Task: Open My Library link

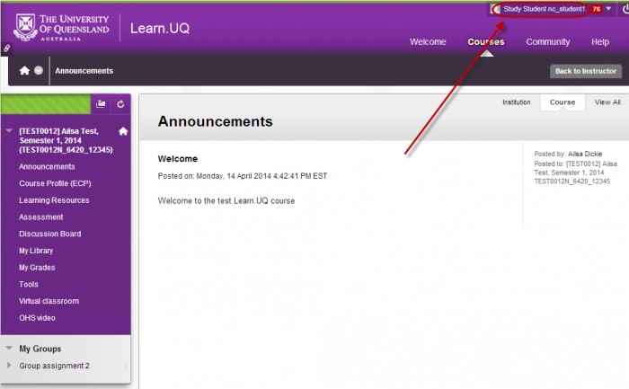Action: 36,251
